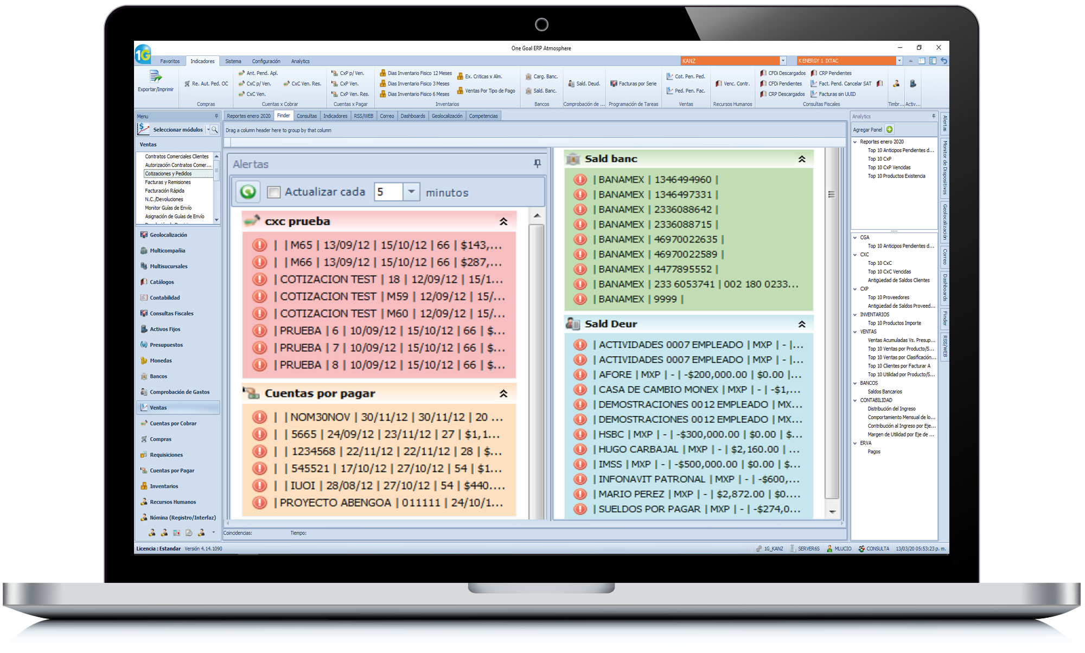Click the minutes value input field

click(x=388, y=192)
